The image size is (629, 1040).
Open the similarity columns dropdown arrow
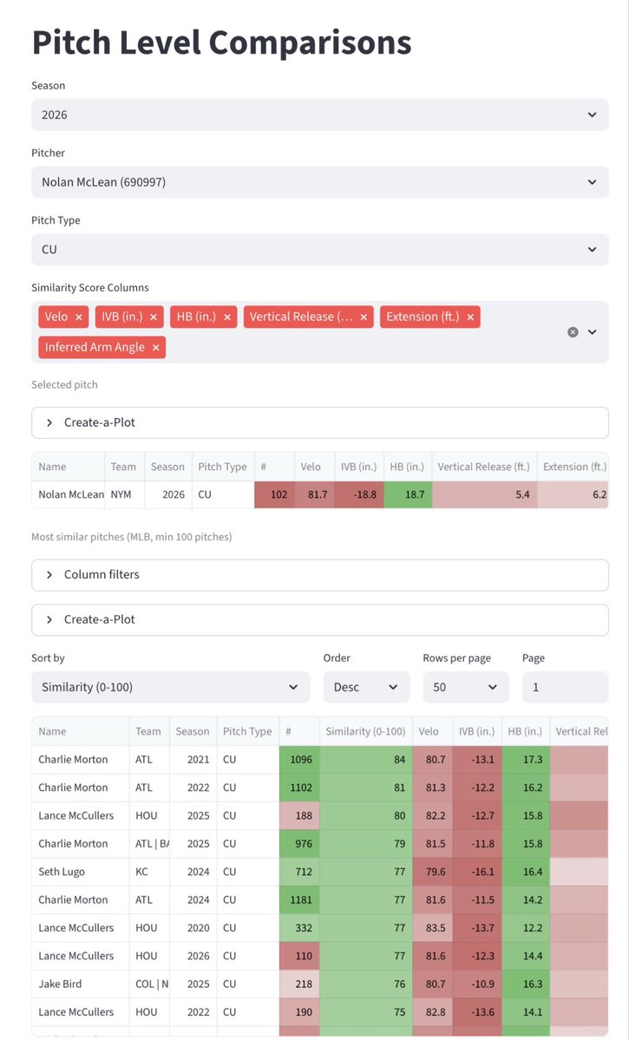pyautogui.click(x=593, y=332)
